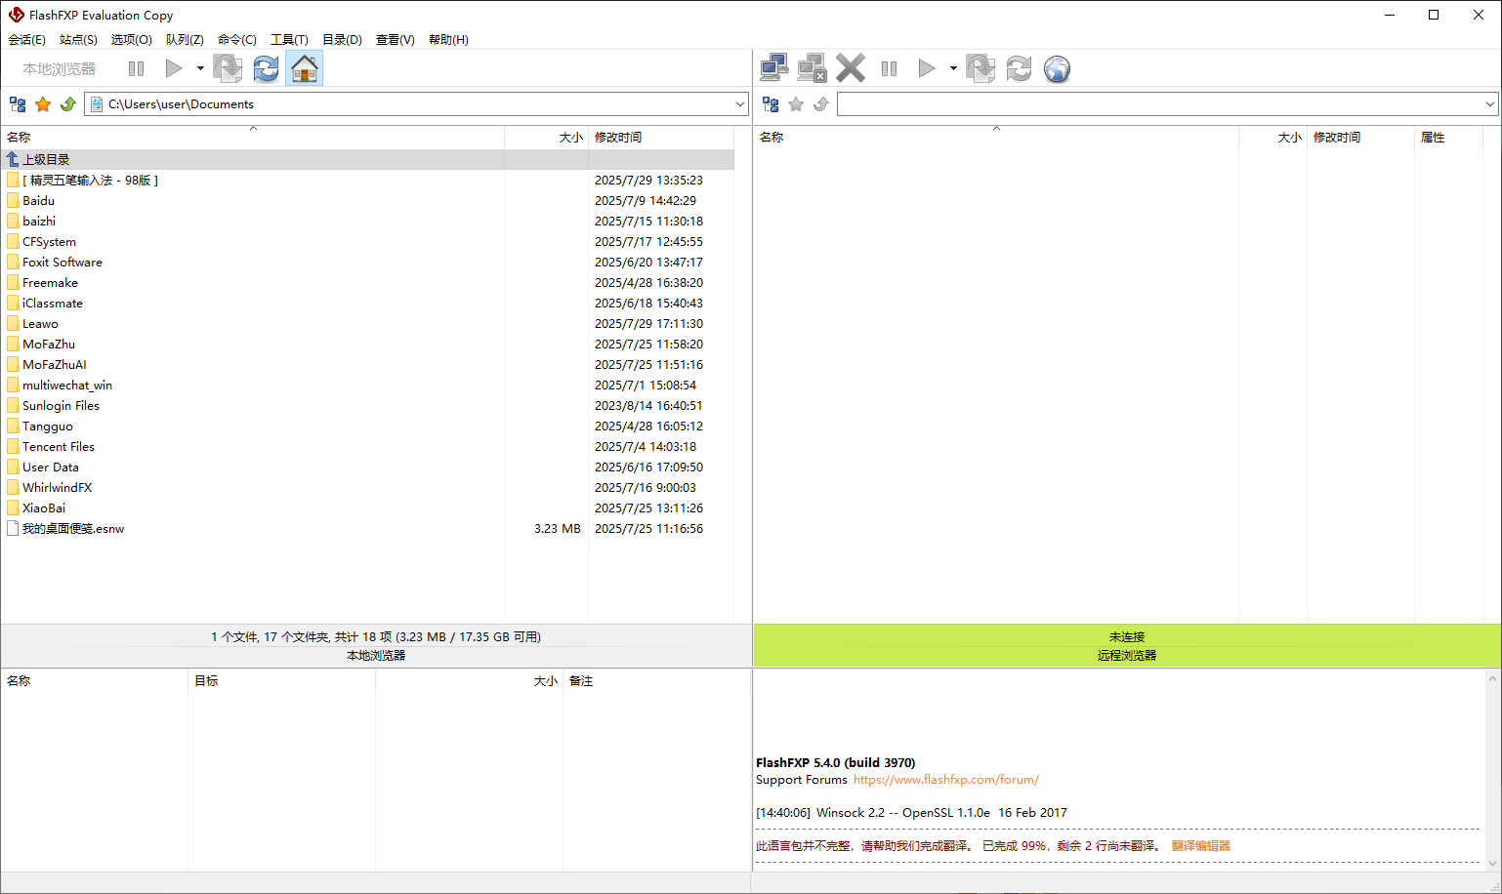This screenshot has width=1502, height=894.
Task: Sort local files by 修改时间 column
Action: tap(618, 138)
